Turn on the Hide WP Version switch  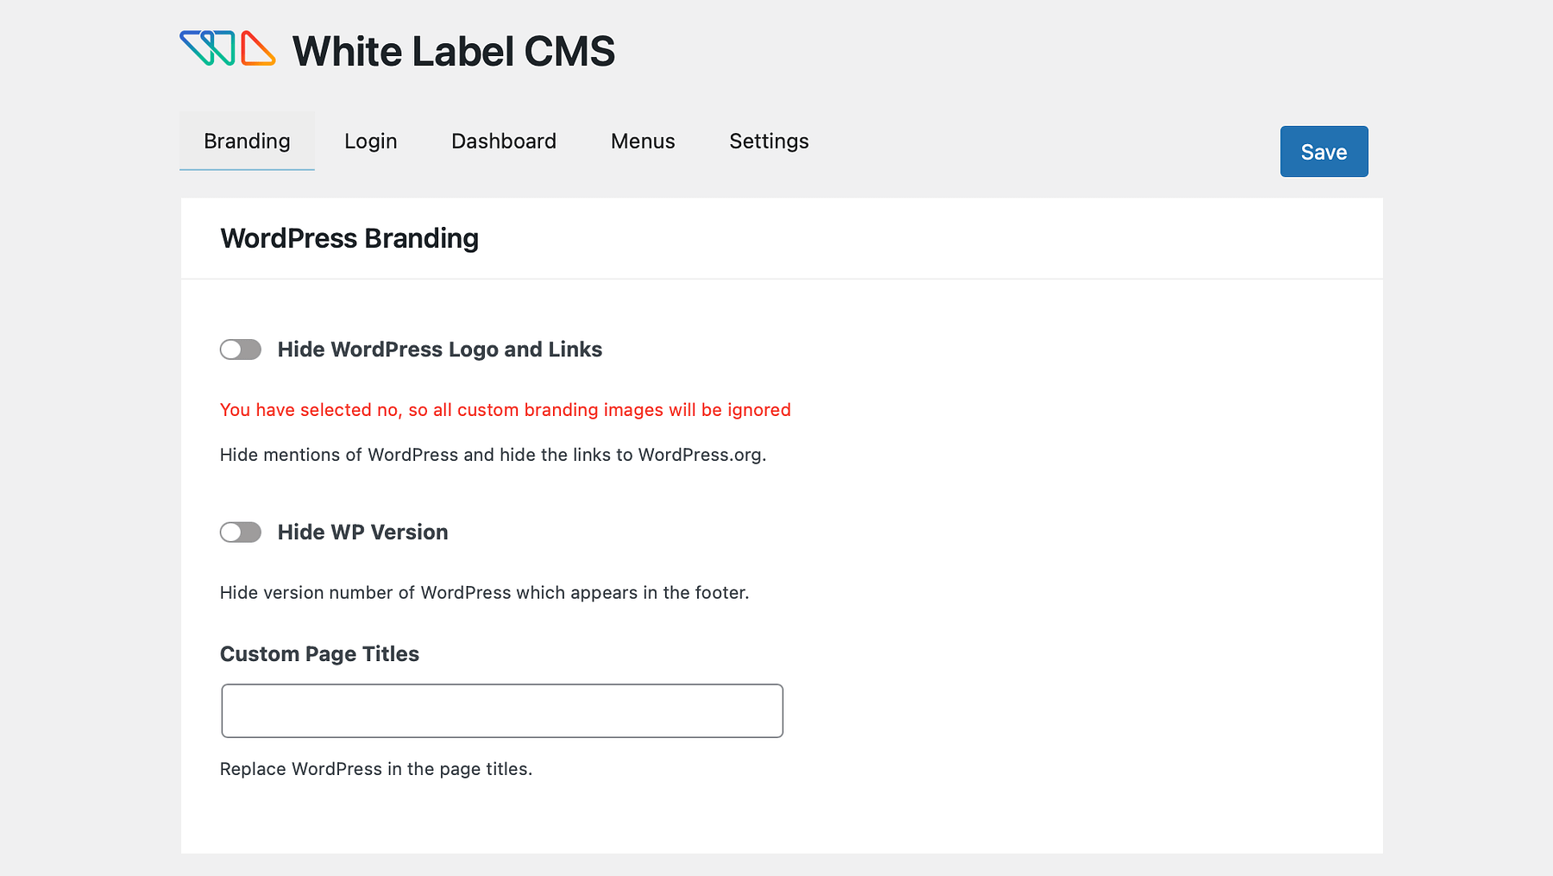pyautogui.click(x=241, y=533)
